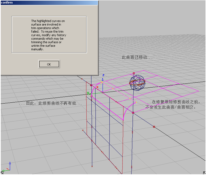Click the confirm dialog title bar

(49, 3)
